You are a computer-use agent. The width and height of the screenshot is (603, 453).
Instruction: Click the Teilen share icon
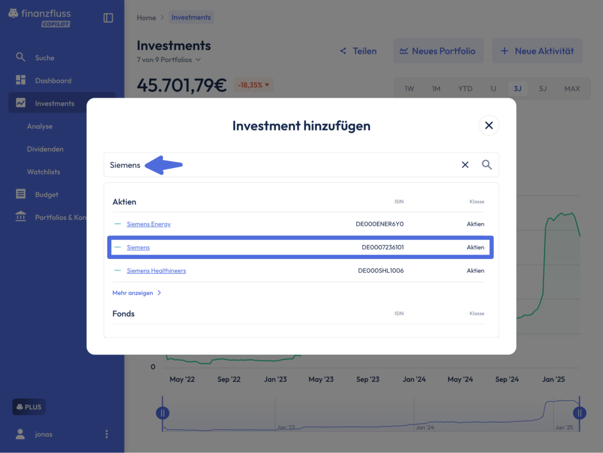click(x=343, y=51)
